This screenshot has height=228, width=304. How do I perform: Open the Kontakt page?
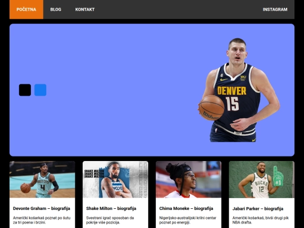[84, 10]
